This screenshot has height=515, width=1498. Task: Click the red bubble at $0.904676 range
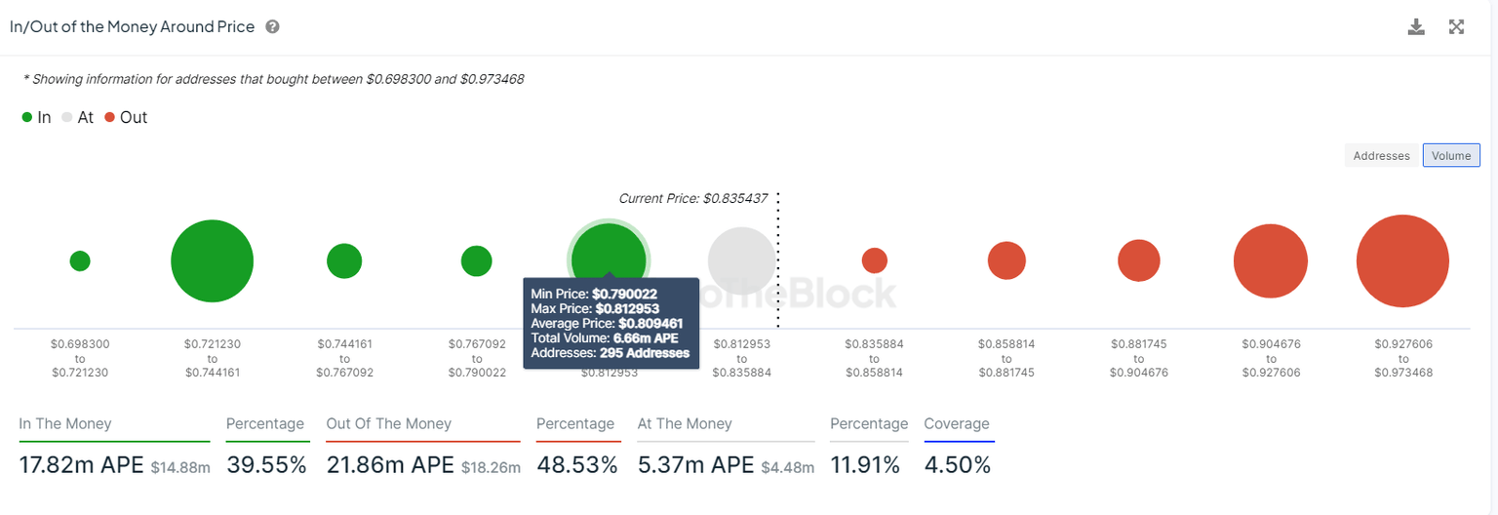pyautogui.click(x=1270, y=261)
